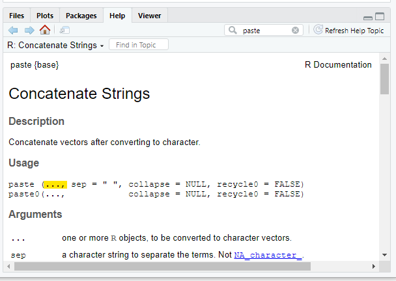Click into the Find in Topic field
Viewport: 396px width, 281px height.
click(x=139, y=45)
